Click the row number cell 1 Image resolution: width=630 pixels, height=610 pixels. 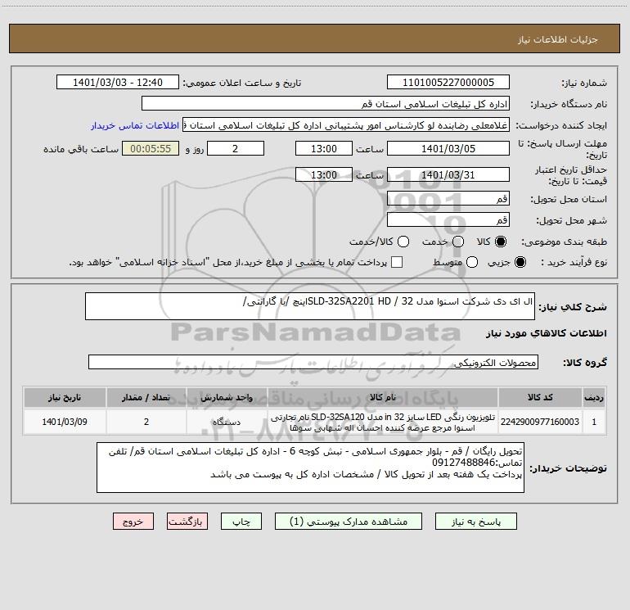click(x=594, y=422)
